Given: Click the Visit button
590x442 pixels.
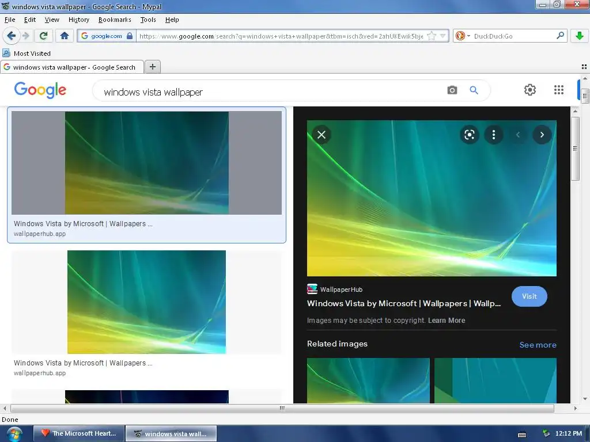Looking at the screenshot, I should [x=529, y=296].
